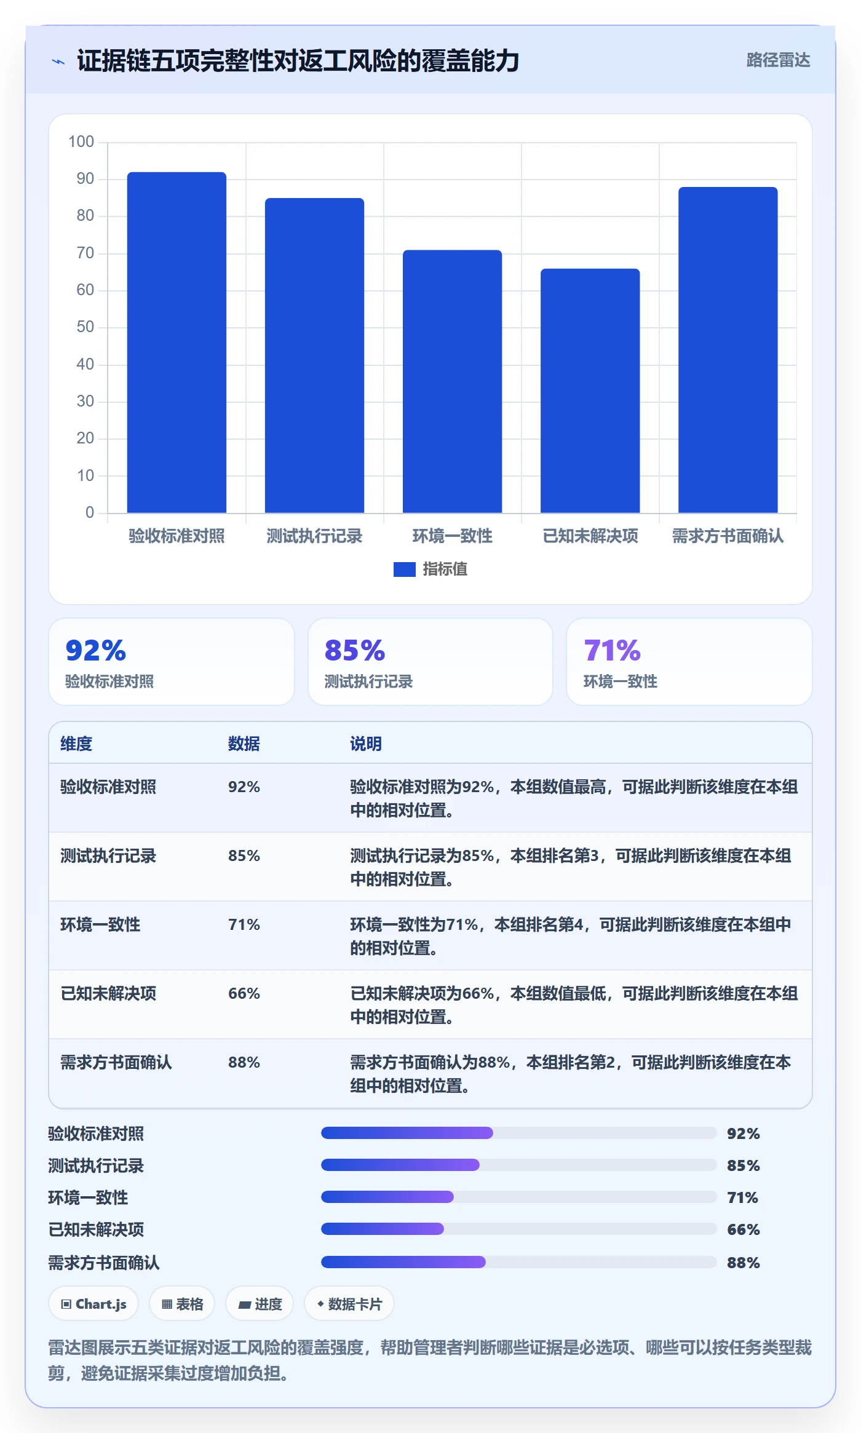Image resolution: width=861 pixels, height=1433 pixels.
Task: Click the 表格 tag chip
Action: click(182, 1304)
